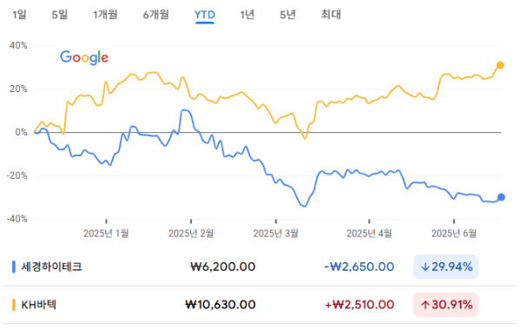Open the KH바텍 stock row
This screenshot has width=521, height=330.
[x=259, y=305]
